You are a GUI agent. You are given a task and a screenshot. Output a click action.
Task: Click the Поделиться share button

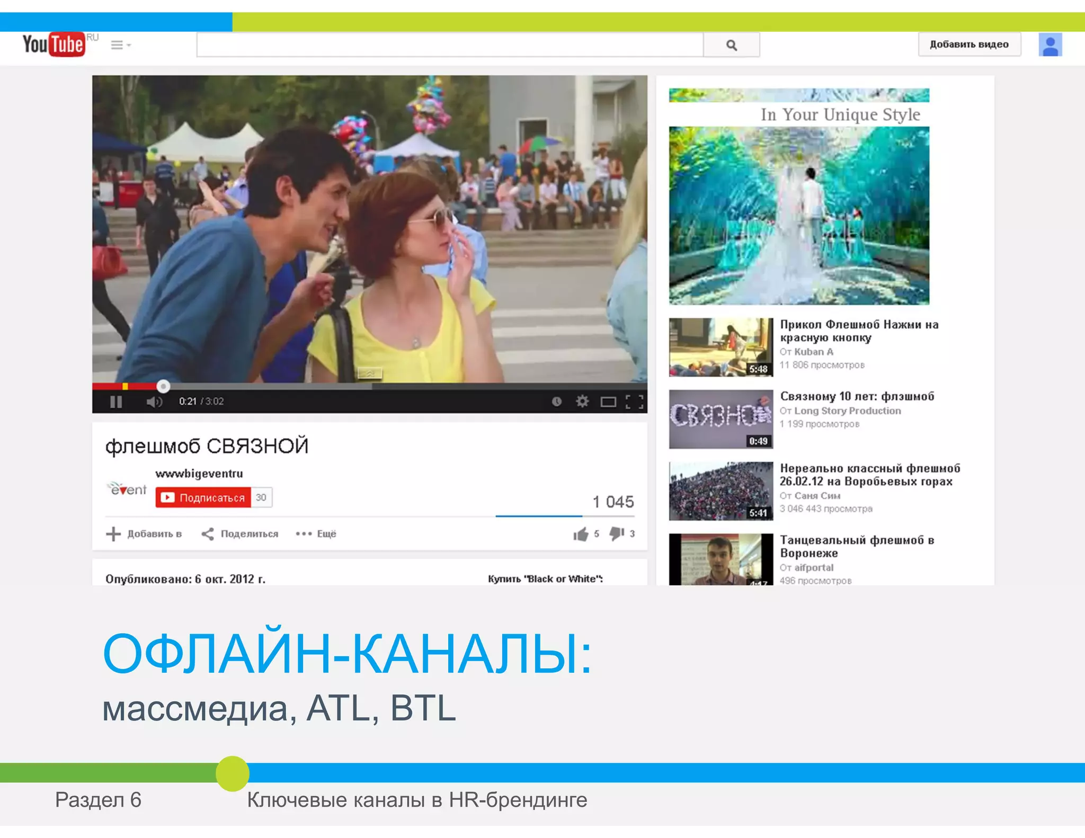tap(240, 533)
